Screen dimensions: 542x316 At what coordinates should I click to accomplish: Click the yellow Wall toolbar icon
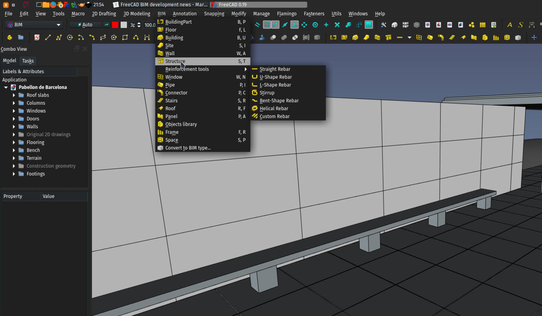tap(377, 38)
